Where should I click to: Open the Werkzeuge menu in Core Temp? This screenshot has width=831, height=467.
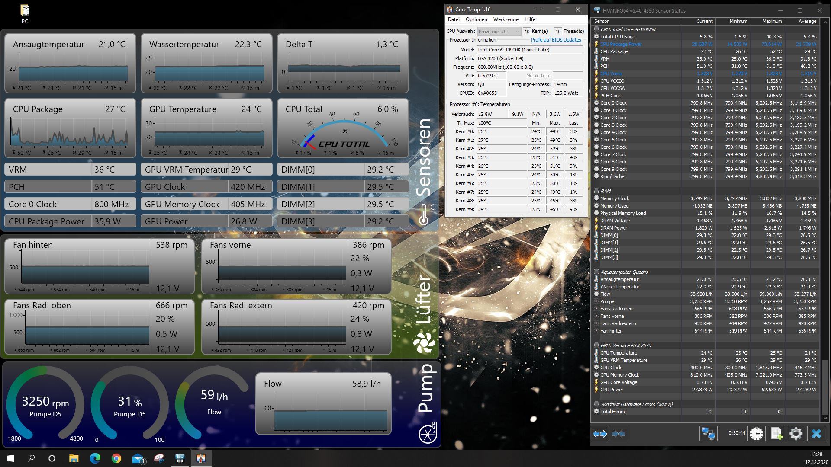pyautogui.click(x=506, y=19)
